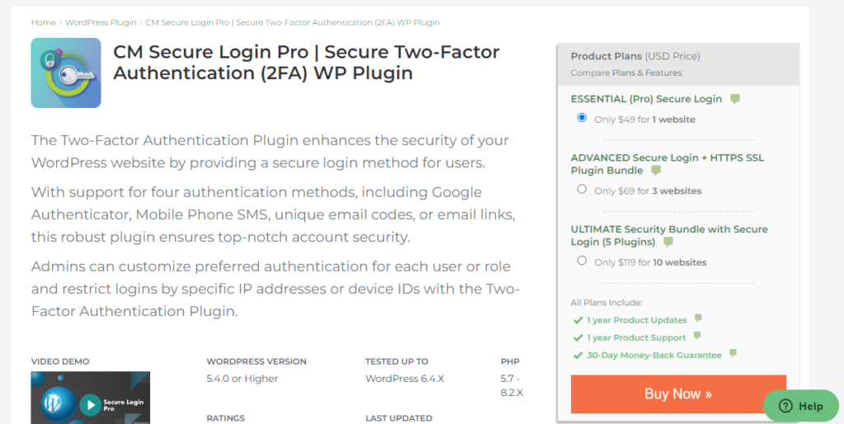
Task: Click the ADVANCED Secure Login plan title
Action: point(668,157)
